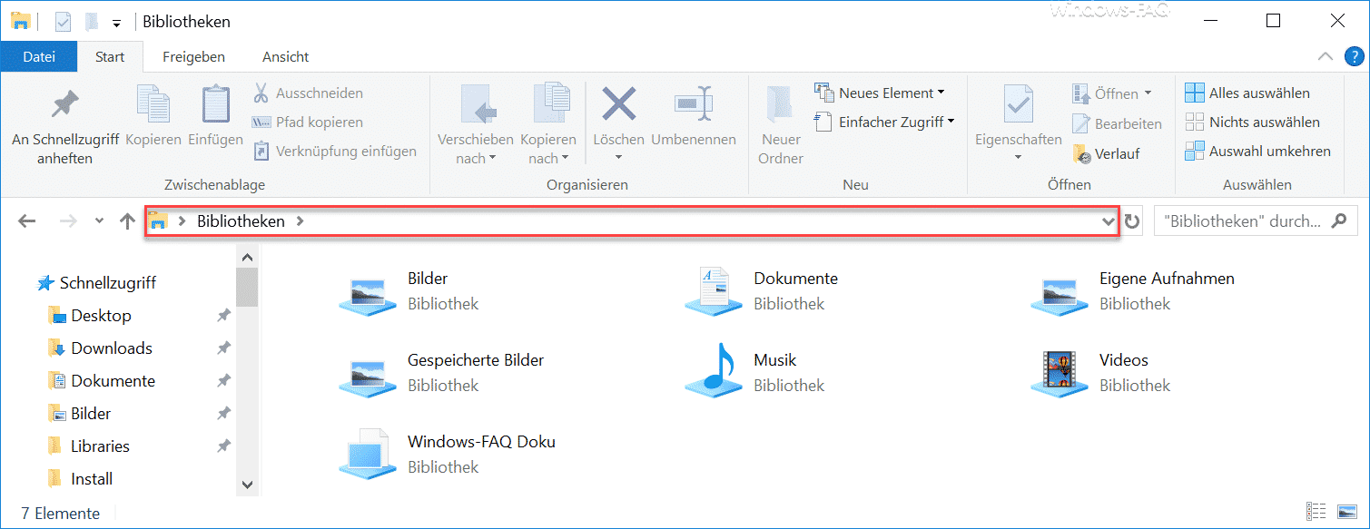Screen dimensions: 1370x529
Task: Select Schnellzugriff in navigation pane
Action: click(x=96, y=283)
